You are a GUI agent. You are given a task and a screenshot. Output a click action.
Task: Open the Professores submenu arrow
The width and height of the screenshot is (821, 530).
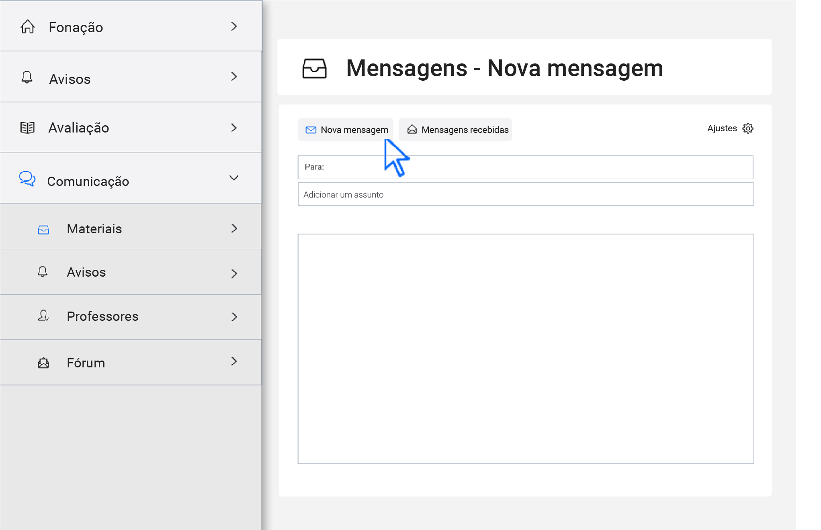(x=234, y=317)
